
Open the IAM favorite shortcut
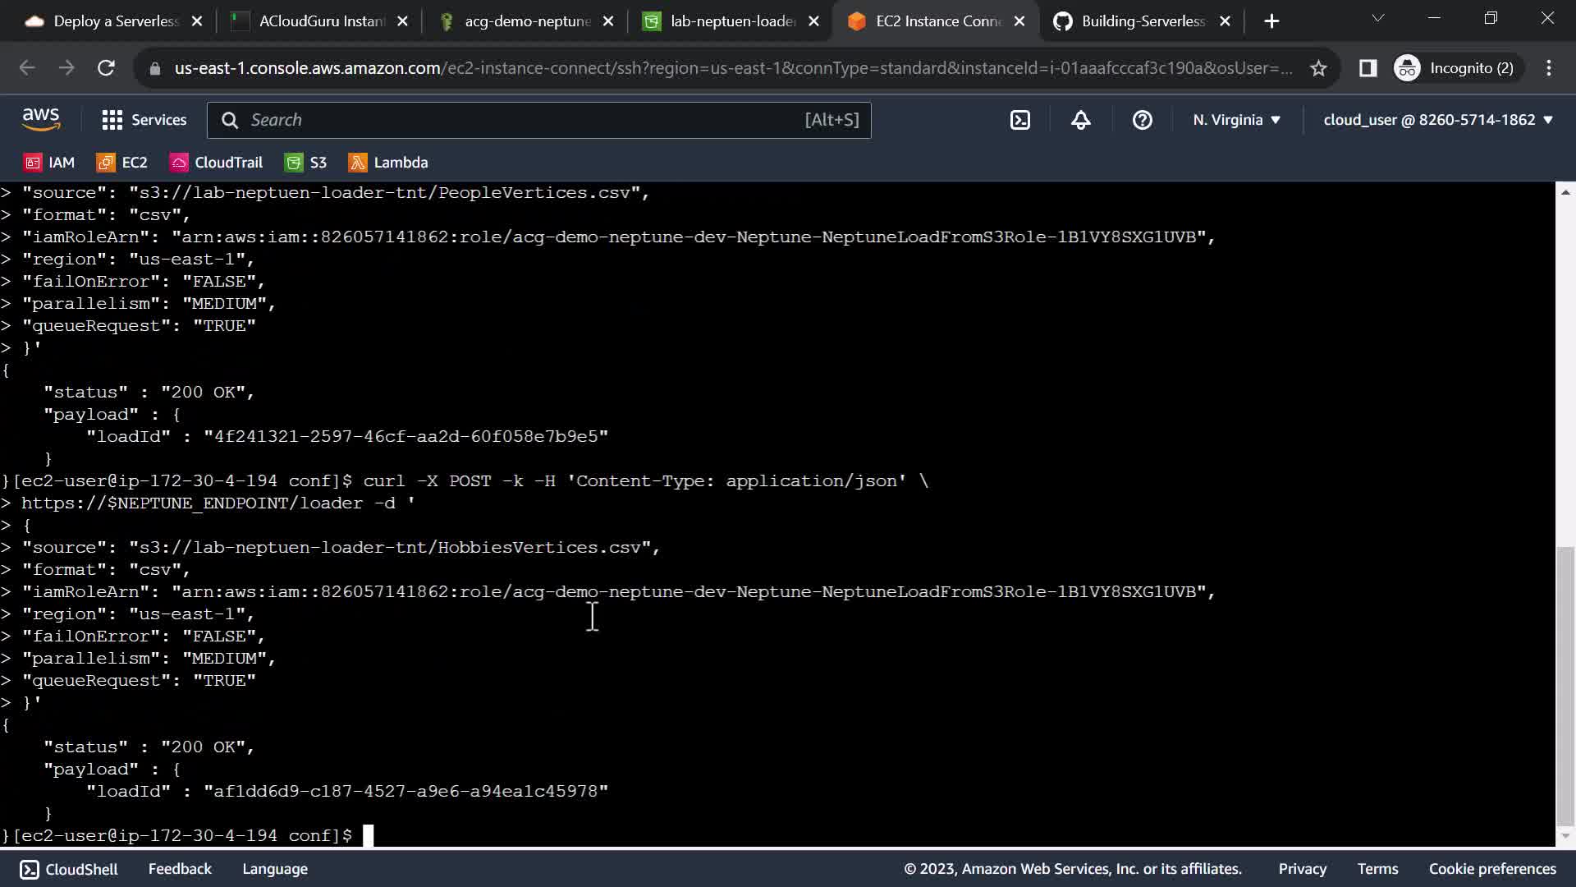point(50,163)
